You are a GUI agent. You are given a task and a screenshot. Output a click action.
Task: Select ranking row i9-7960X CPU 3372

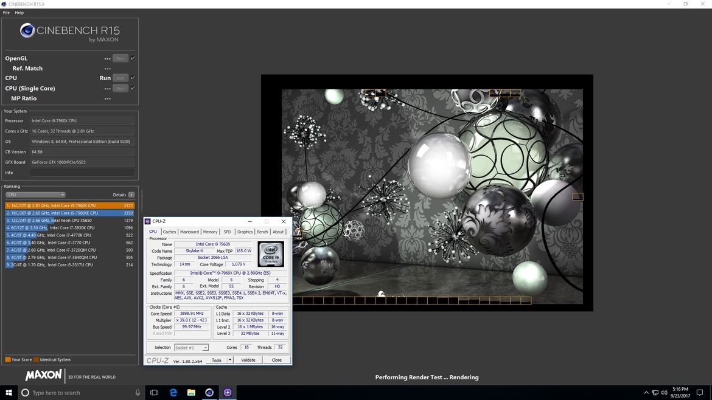click(70, 205)
